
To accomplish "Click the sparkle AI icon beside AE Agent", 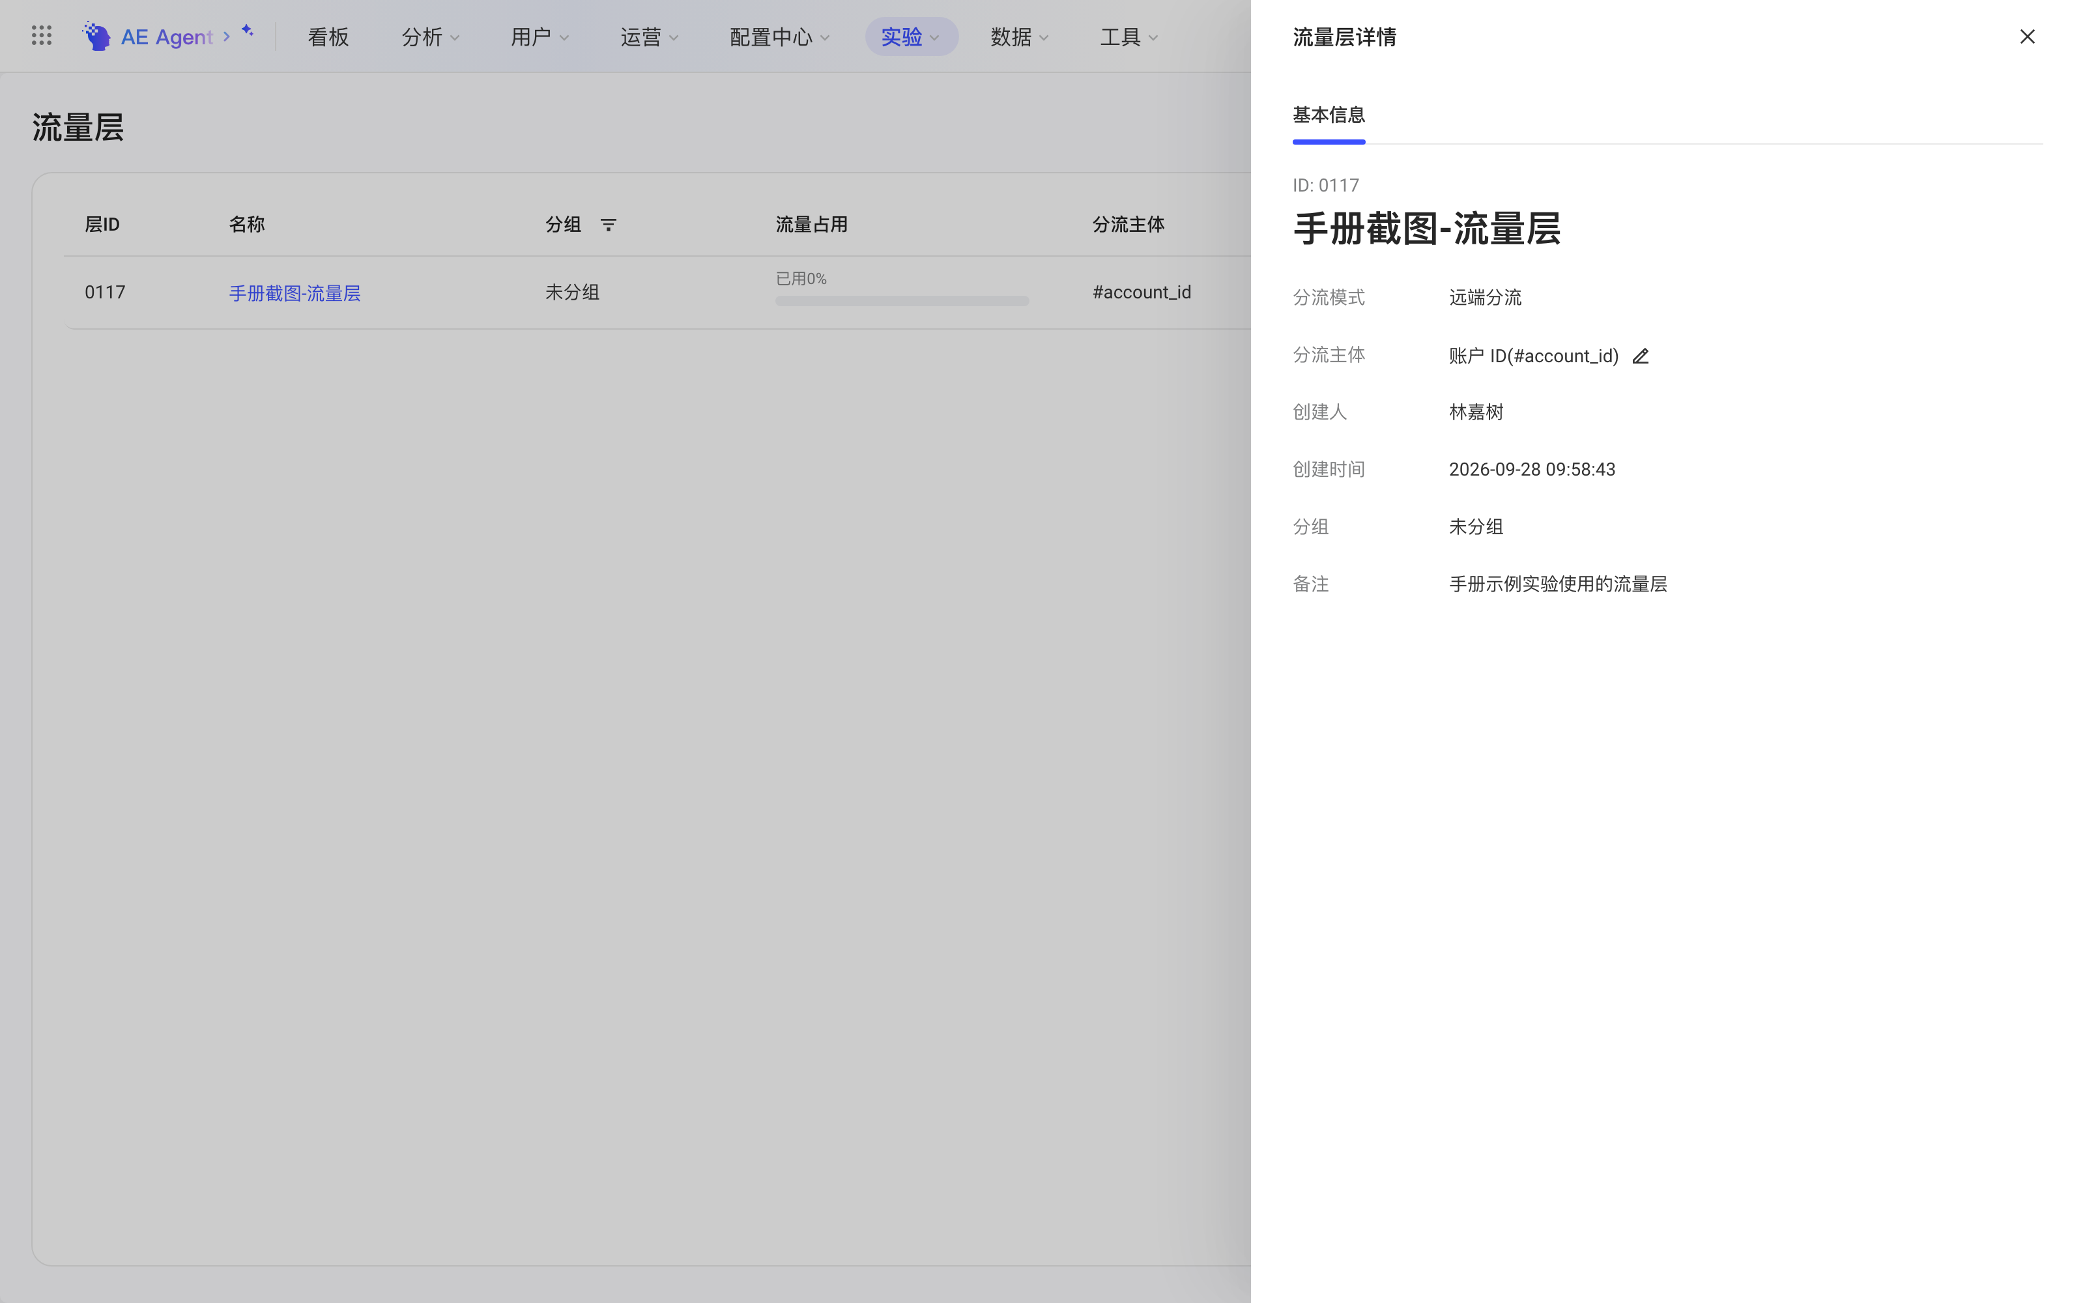I will (x=248, y=31).
